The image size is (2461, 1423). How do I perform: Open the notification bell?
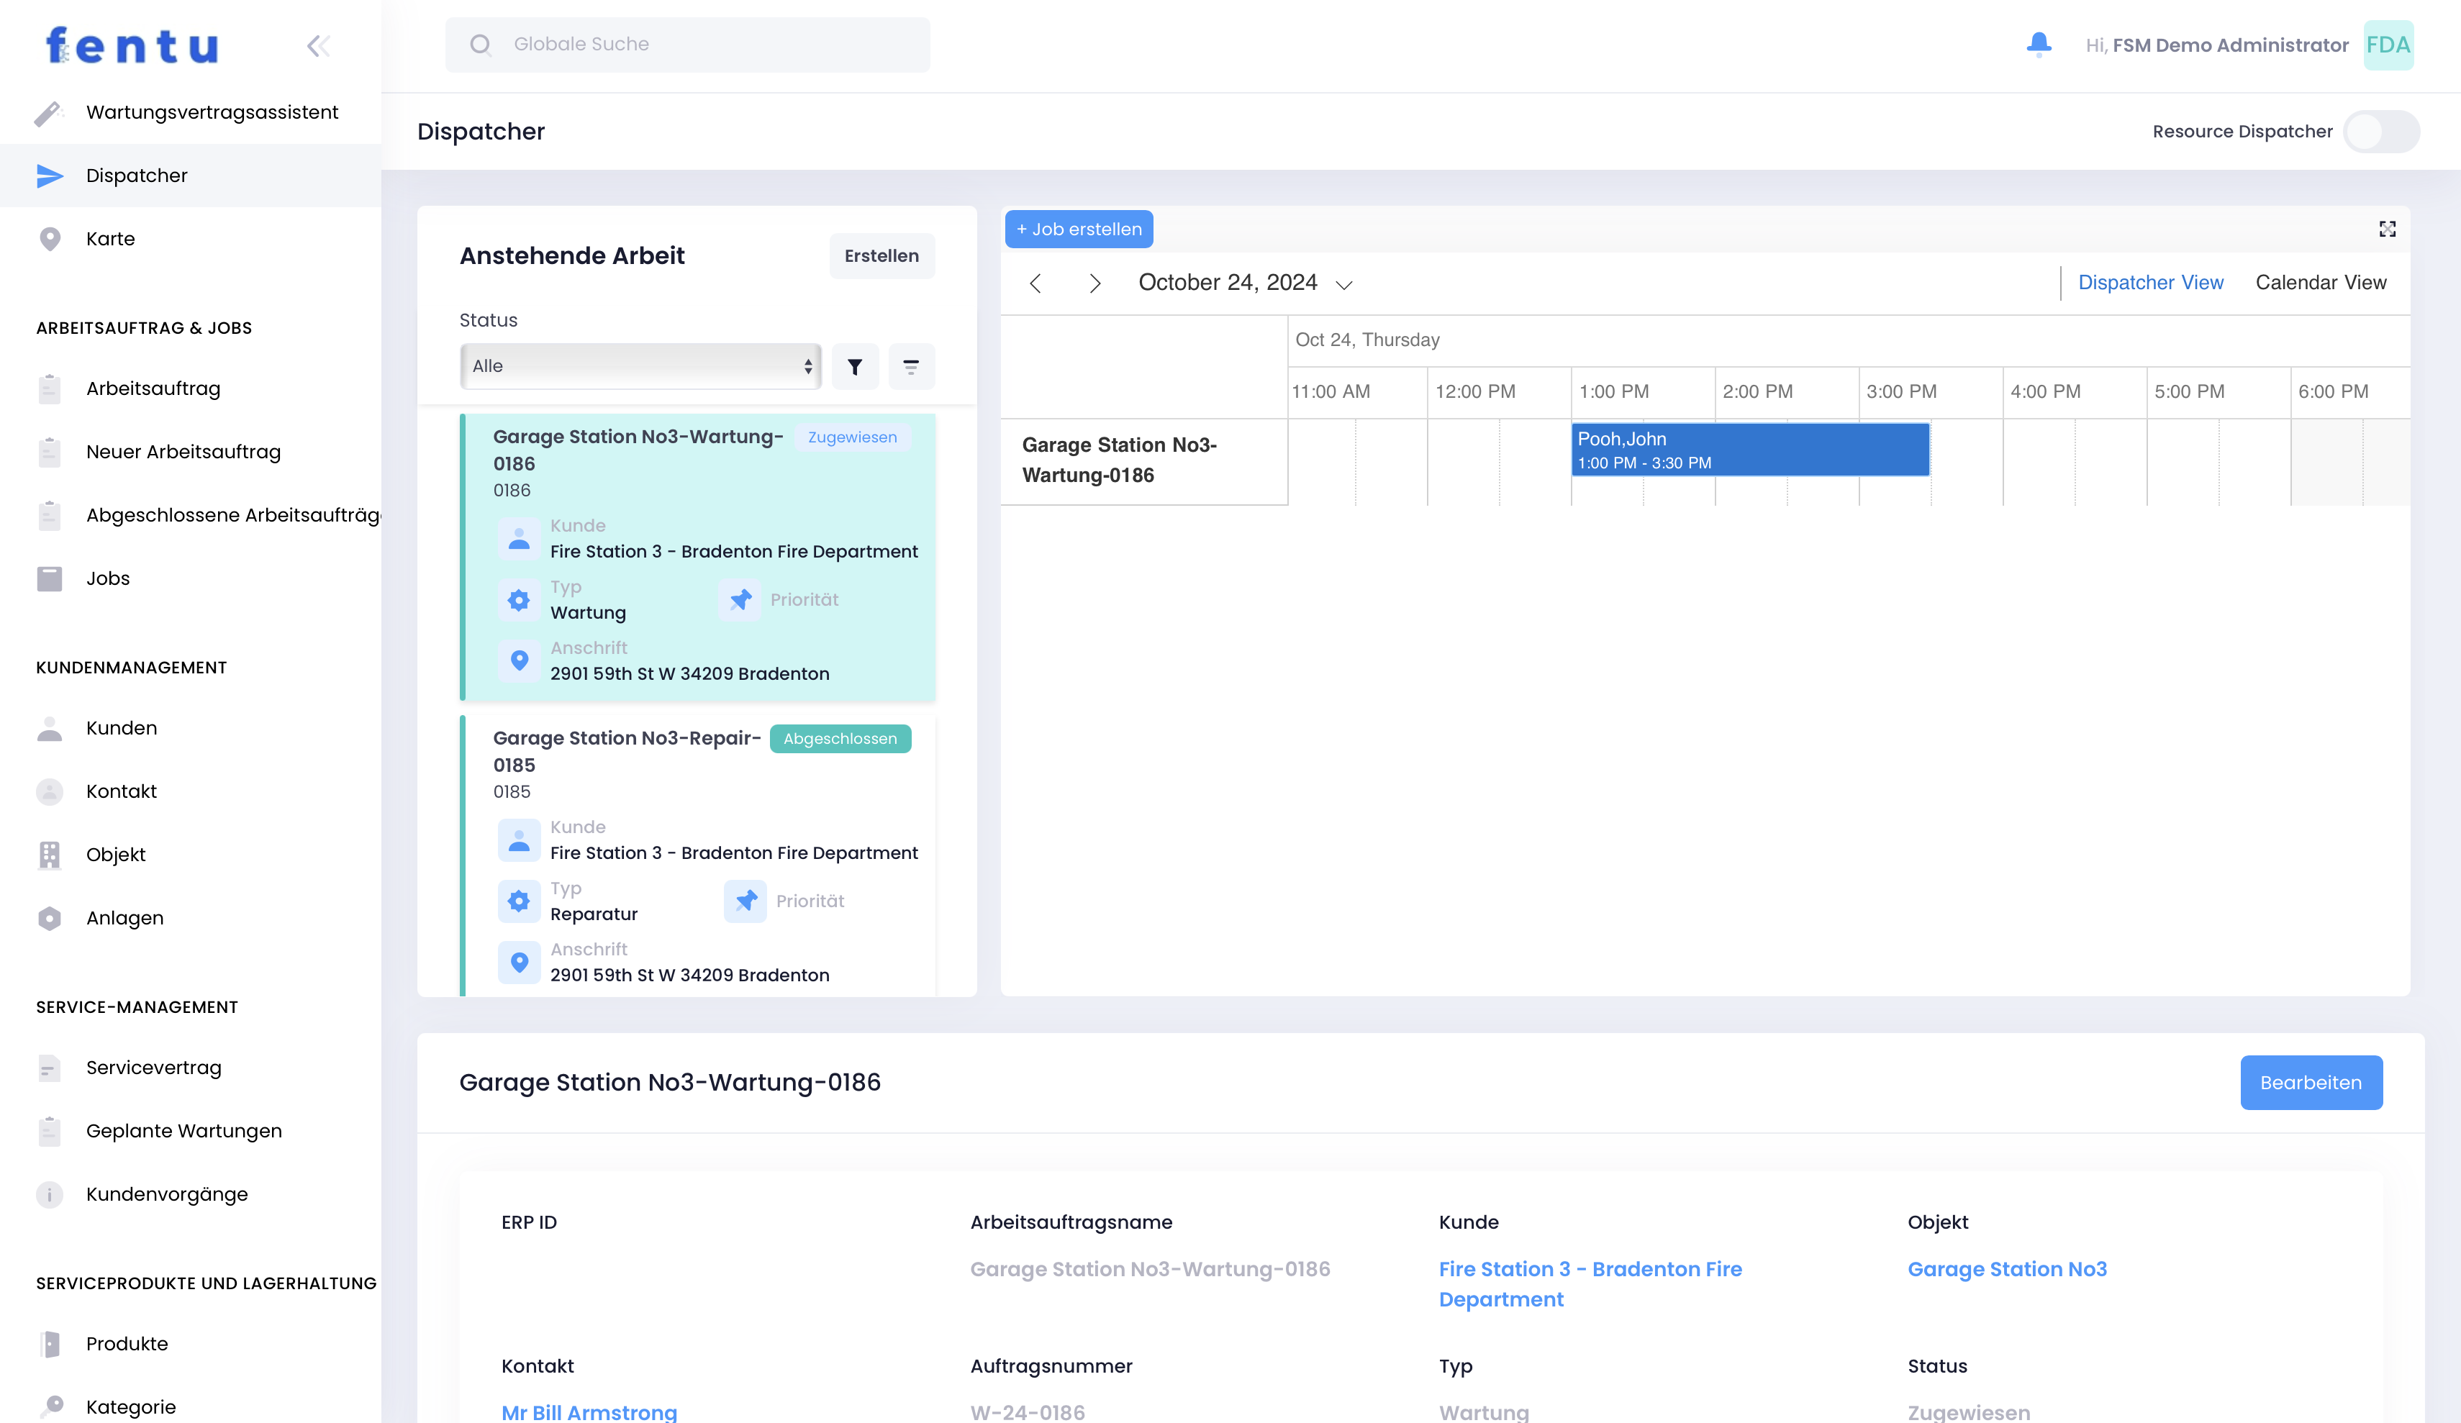2038,45
